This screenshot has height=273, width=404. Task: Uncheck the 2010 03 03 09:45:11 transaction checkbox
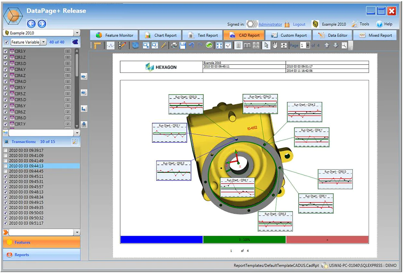click(5, 176)
